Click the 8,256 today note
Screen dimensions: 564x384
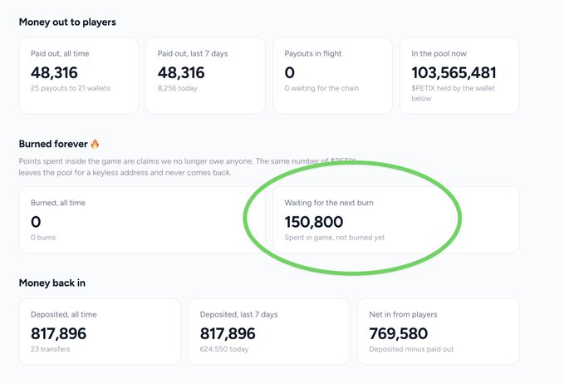pyautogui.click(x=177, y=88)
